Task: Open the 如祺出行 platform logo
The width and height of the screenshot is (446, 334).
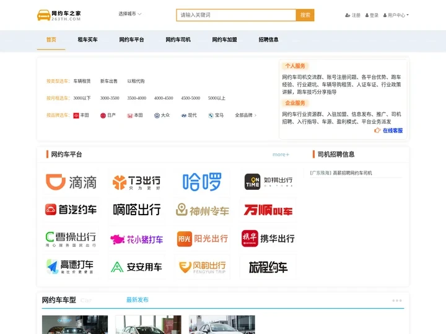Action: tap(268, 182)
